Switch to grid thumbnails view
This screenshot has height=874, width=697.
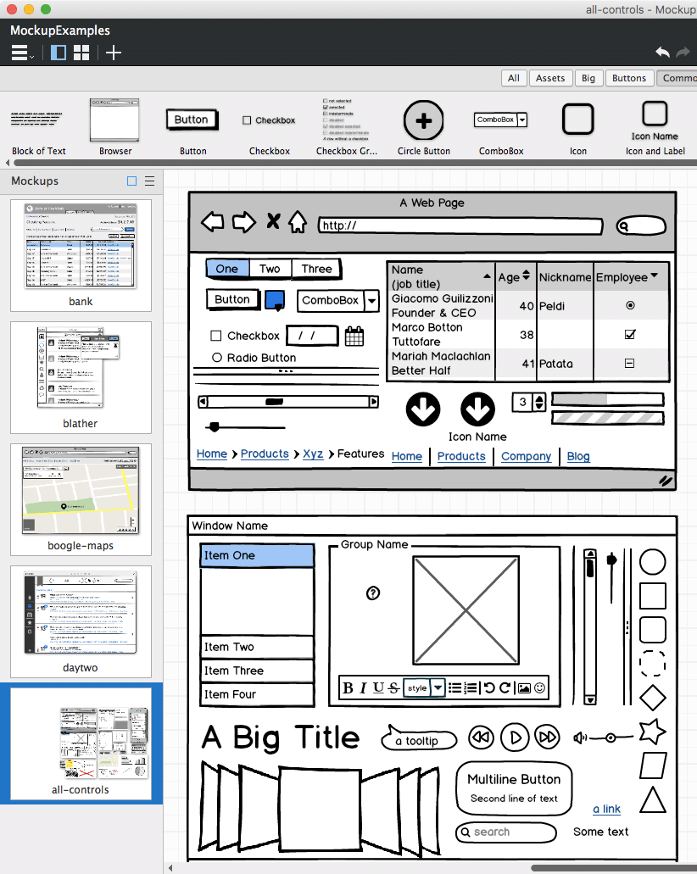pos(81,53)
